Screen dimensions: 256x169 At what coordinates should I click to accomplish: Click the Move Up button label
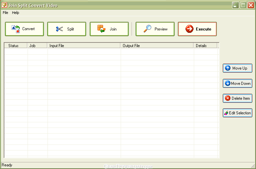click(x=240, y=68)
